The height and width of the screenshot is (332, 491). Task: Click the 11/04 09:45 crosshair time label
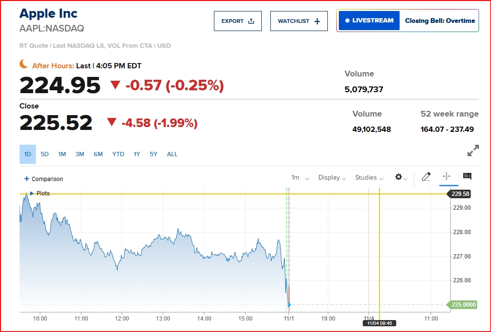click(x=379, y=323)
